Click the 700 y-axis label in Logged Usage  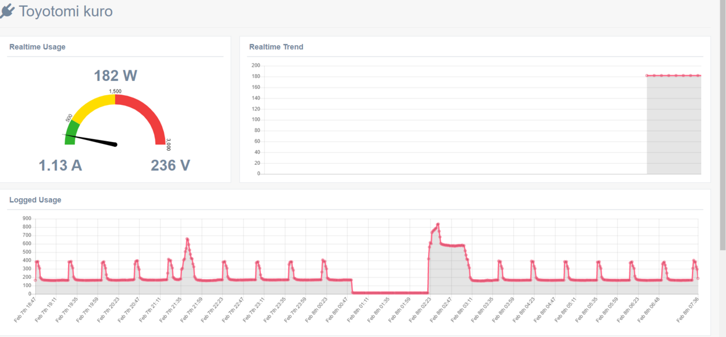click(x=27, y=235)
